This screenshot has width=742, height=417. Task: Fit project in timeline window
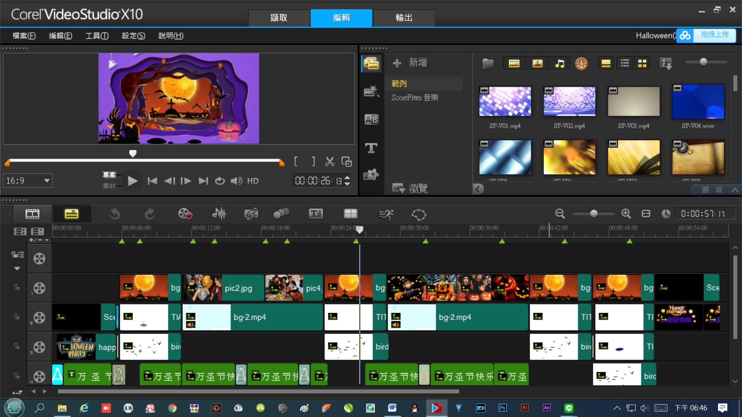(646, 214)
